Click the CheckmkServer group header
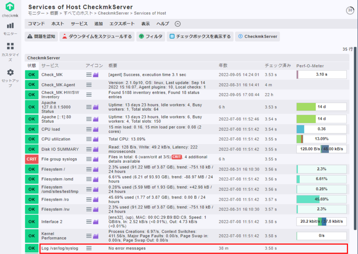 (x=44, y=58)
